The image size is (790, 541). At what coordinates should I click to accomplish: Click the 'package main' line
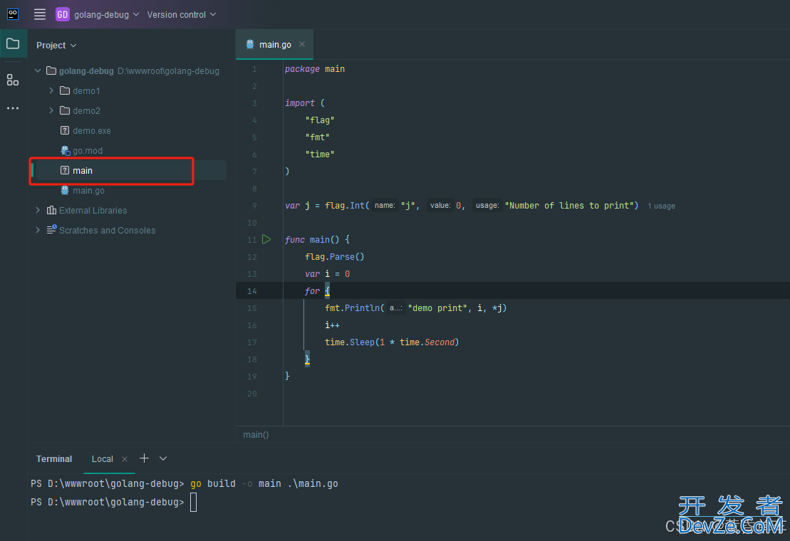click(315, 69)
